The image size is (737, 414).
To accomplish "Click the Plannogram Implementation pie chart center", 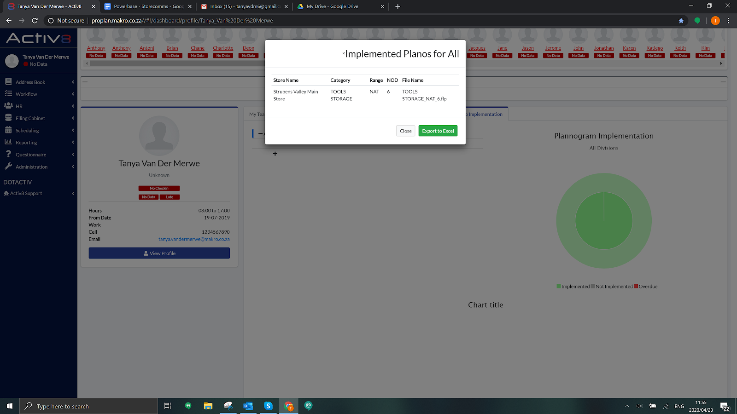I will click(x=604, y=221).
